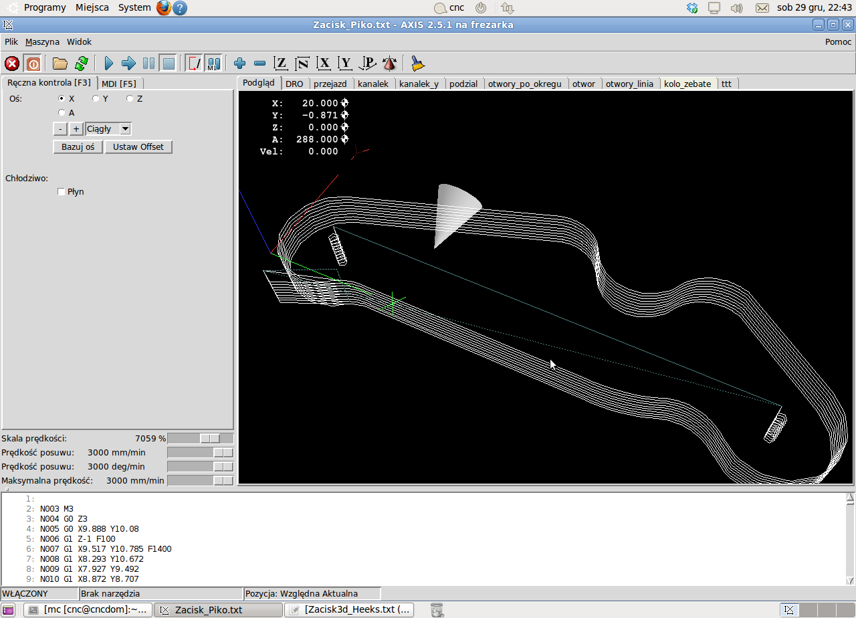Click jog minus button

[60, 129]
